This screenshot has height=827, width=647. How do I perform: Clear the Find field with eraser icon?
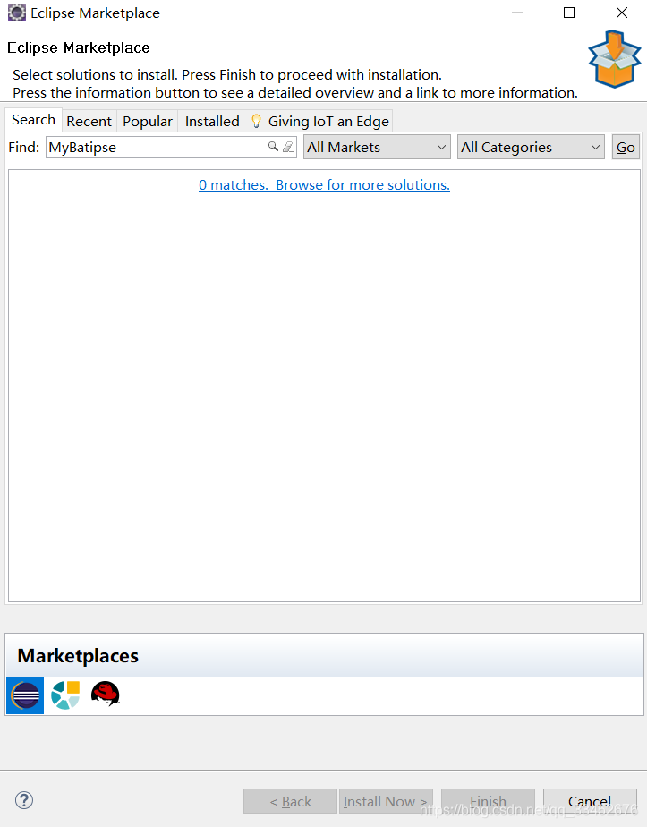point(288,147)
